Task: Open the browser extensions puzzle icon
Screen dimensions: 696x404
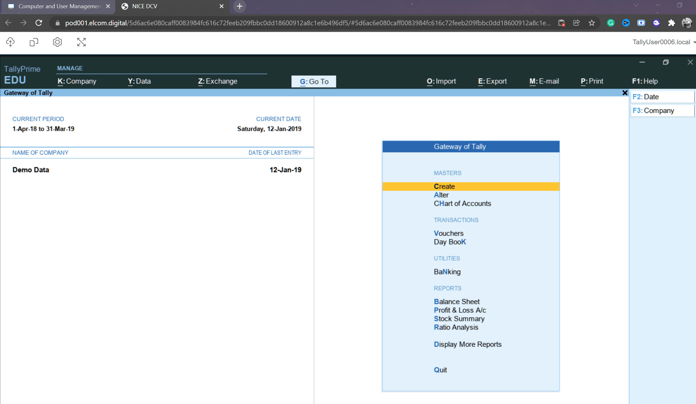Action: tap(671, 23)
